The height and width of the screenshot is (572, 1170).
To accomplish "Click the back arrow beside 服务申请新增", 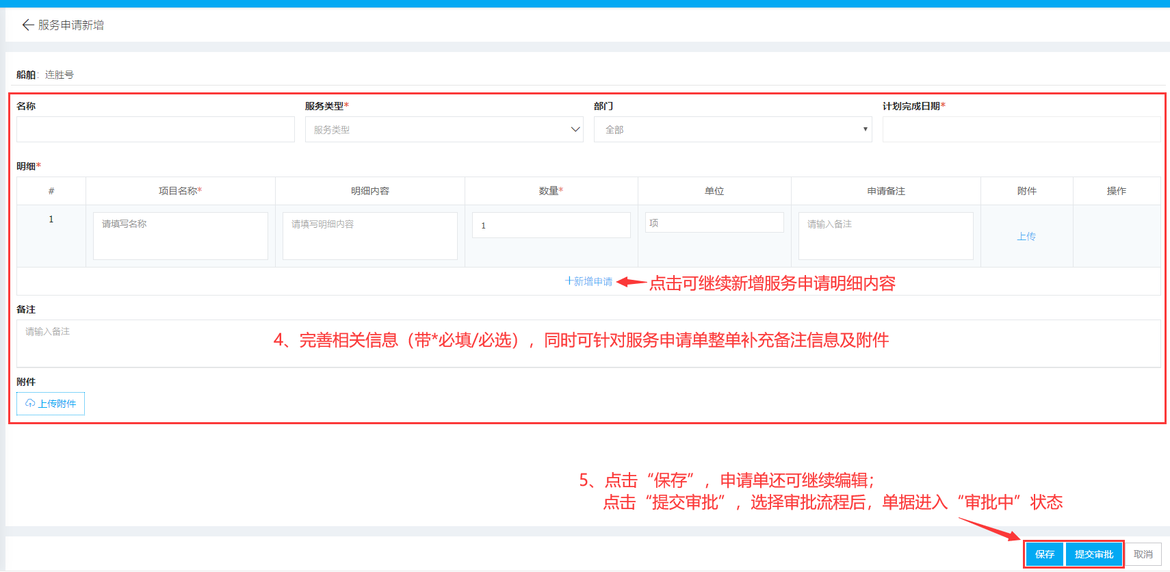I will [x=27, y=25].
